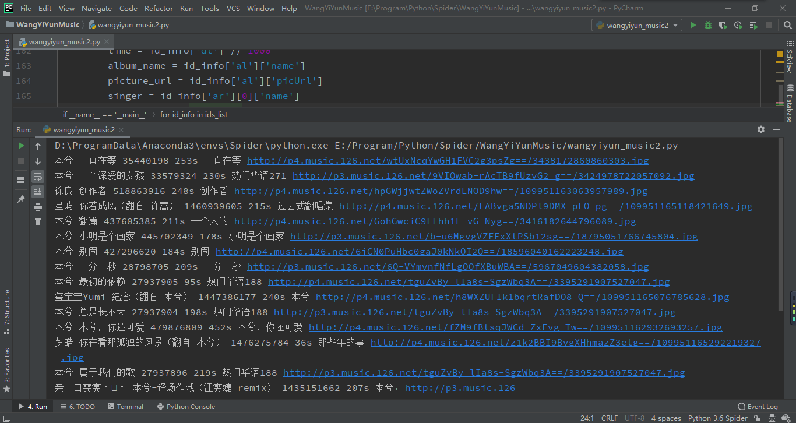Open link ending 3438172860860303.jpg

(448, 161)
